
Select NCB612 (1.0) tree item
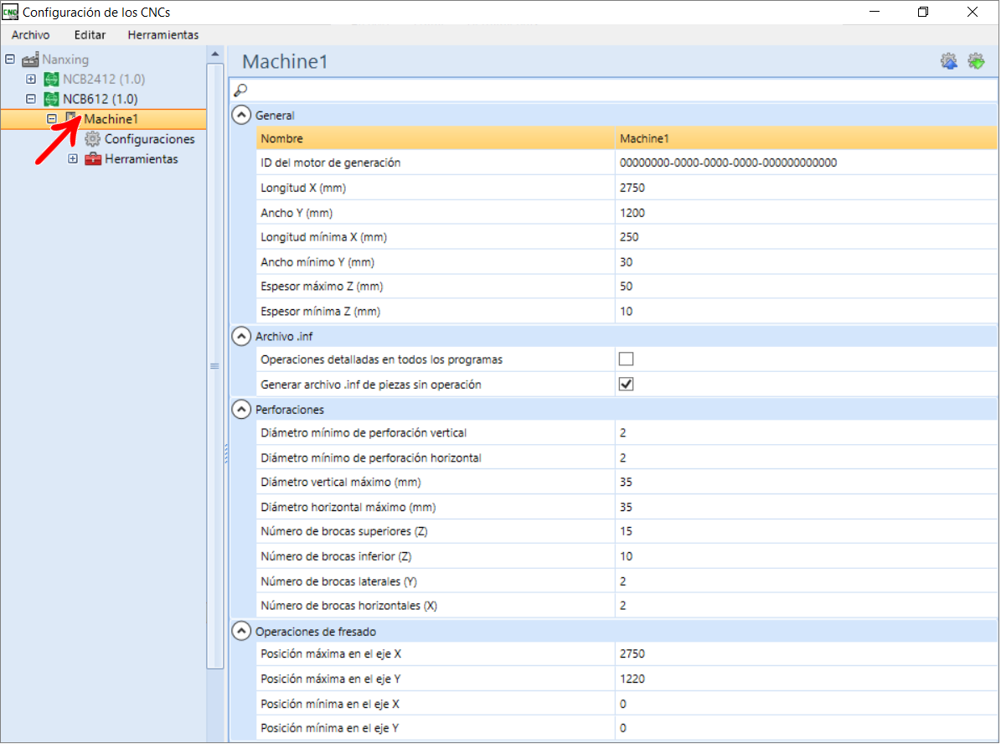click(x=101, y=99)
